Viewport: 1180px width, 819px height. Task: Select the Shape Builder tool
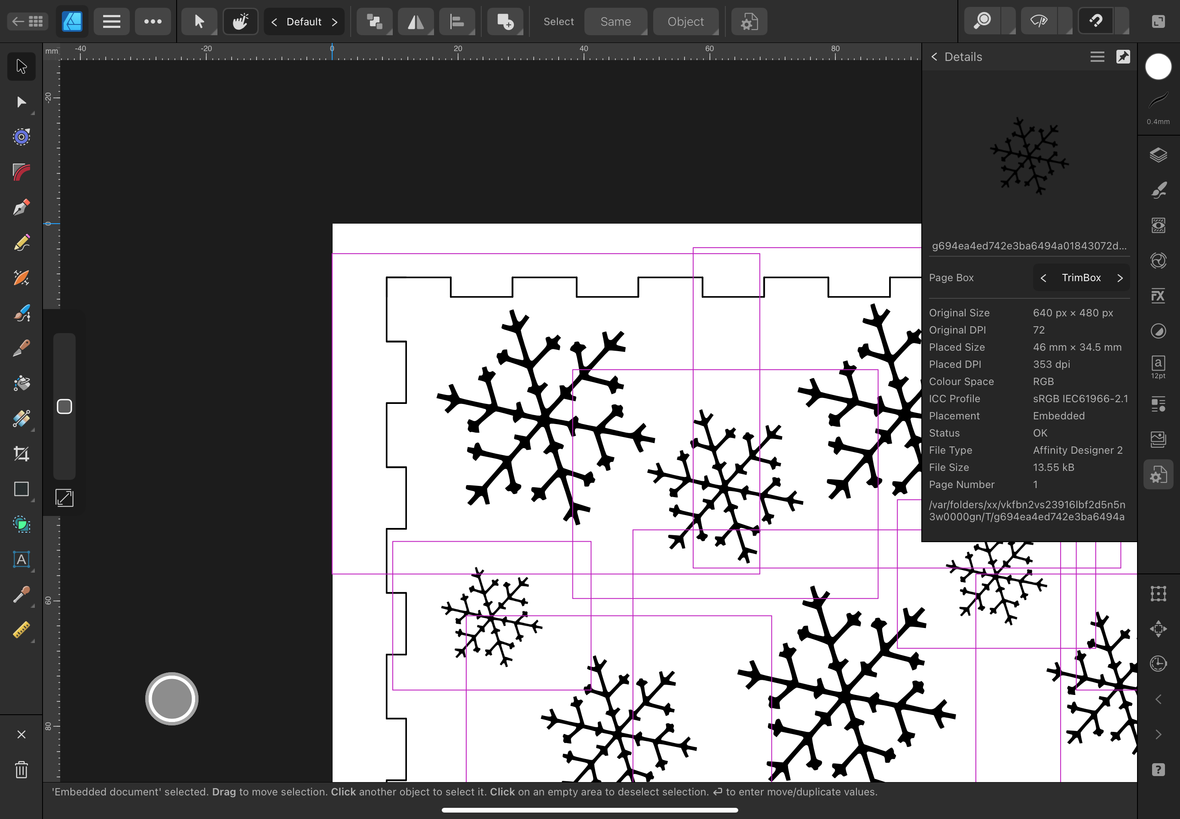click(x=21, y=525)
